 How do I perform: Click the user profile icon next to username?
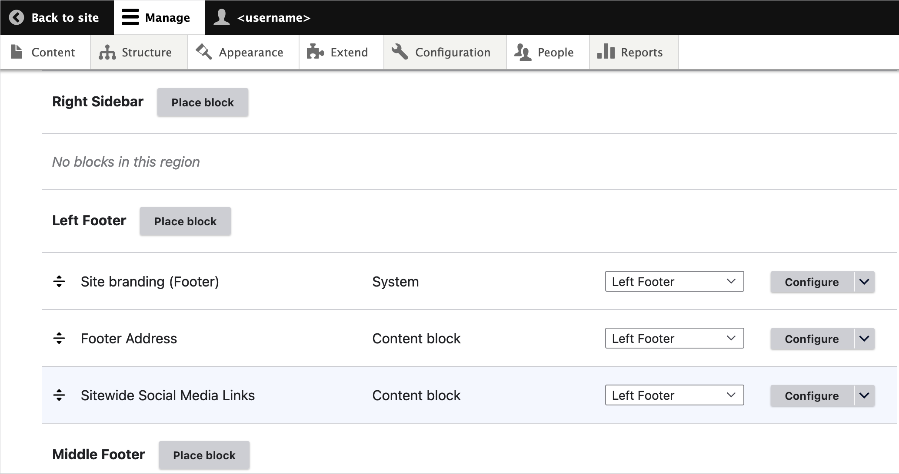tap(221, 17)
